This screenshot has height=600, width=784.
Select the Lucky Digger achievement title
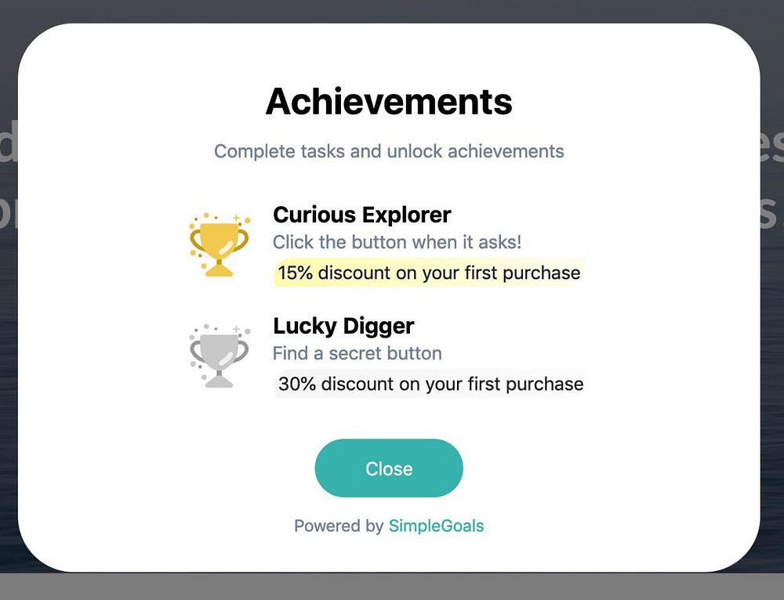point(343,326)
